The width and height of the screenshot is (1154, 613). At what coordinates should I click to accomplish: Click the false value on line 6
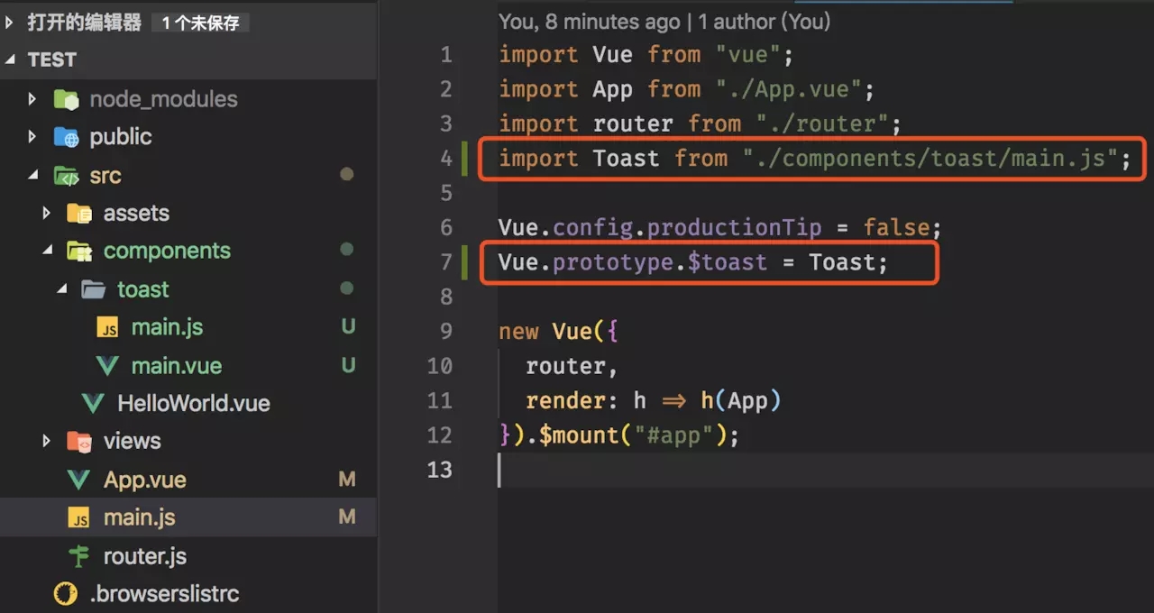(x=896, y=227)
